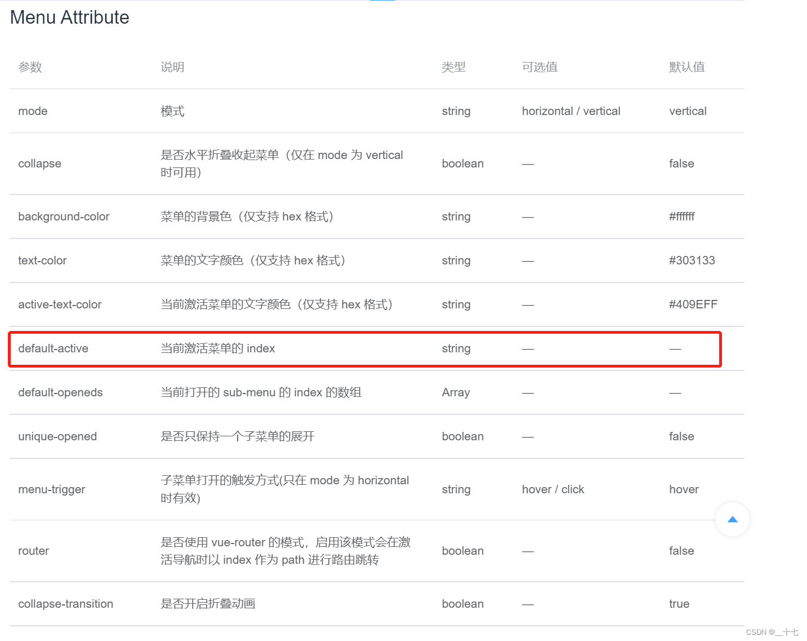
Task: Click the 'default-active' parameter name
Action: pos(53,348)
